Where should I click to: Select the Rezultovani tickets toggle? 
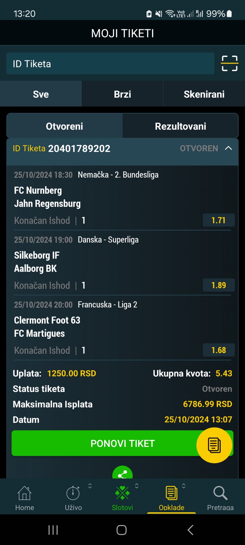tap(180, 126)
